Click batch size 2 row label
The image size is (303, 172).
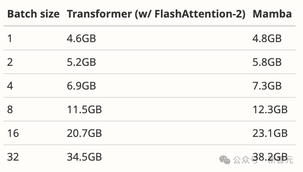tap(10, 62)
